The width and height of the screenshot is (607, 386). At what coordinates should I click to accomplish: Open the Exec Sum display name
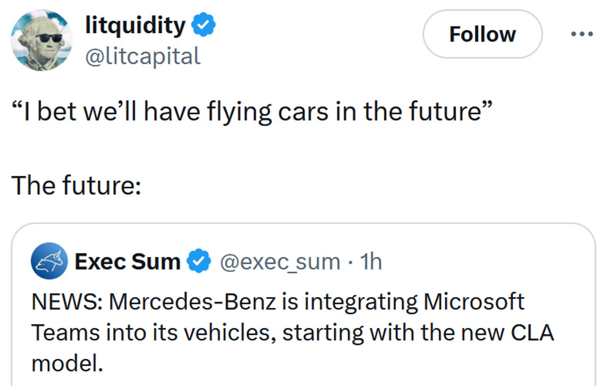(x=126, y=261)
